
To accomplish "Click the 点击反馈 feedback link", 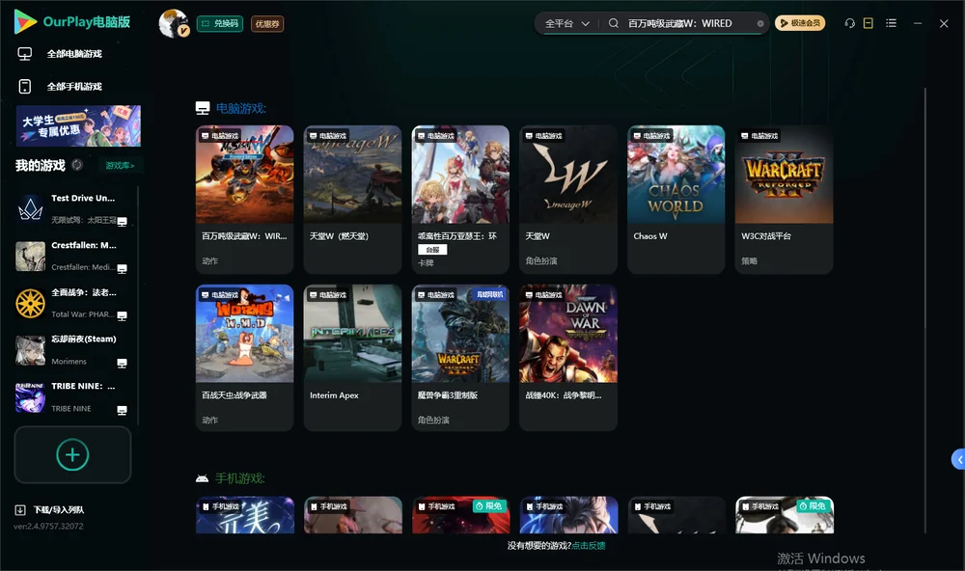I will click(x=589, y=545).
